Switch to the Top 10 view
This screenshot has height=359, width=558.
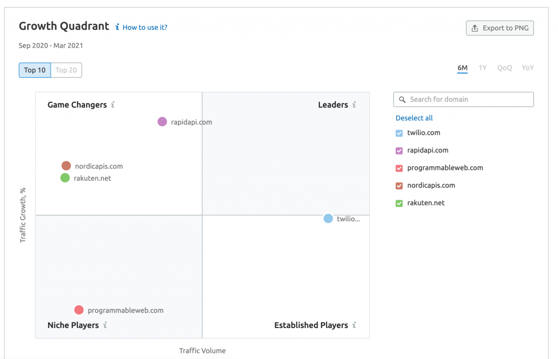pyautogui.click(x=35, y=70)
